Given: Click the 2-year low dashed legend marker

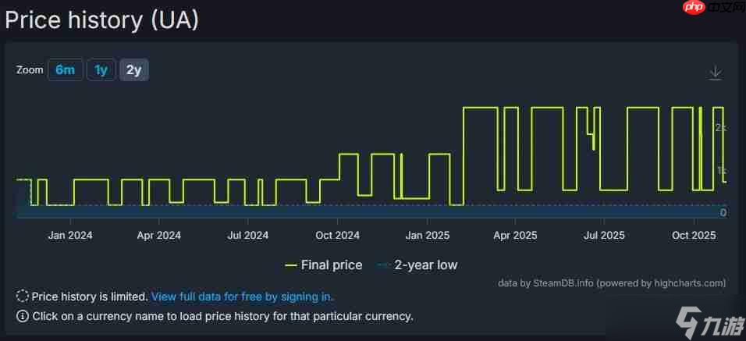Looking at the screenshot, I should [x=383, y=265].
